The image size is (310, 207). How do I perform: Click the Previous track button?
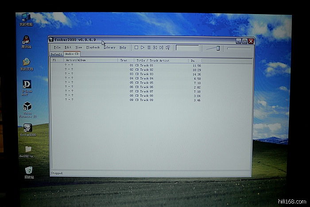click(155, 47)
